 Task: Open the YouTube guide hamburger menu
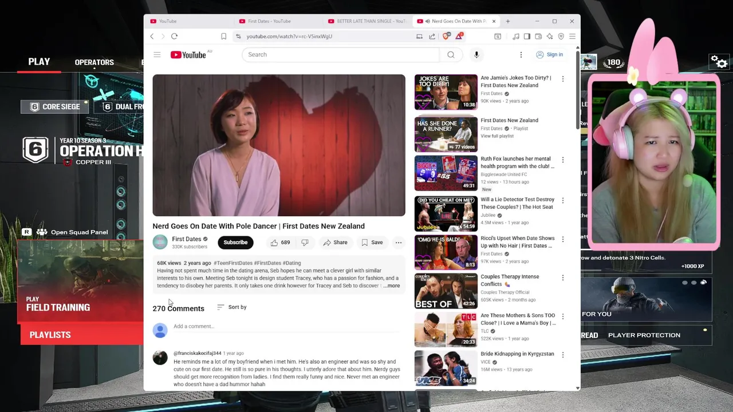(157, 54)
